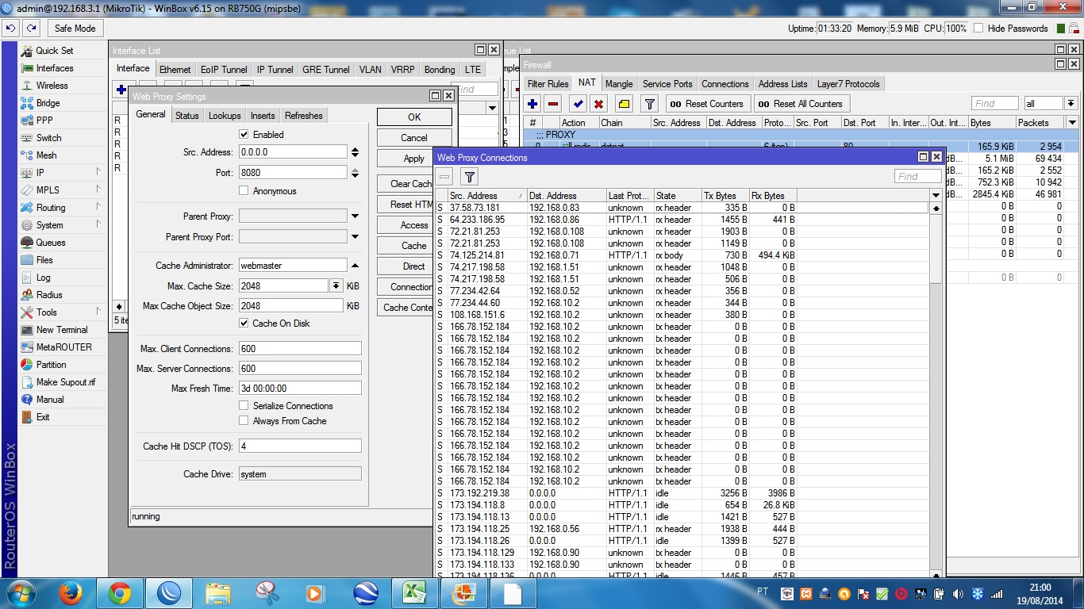Open the filter funnel in Web Proxy Connections
Screen dimensions: 1084x609
pos(469,177)
